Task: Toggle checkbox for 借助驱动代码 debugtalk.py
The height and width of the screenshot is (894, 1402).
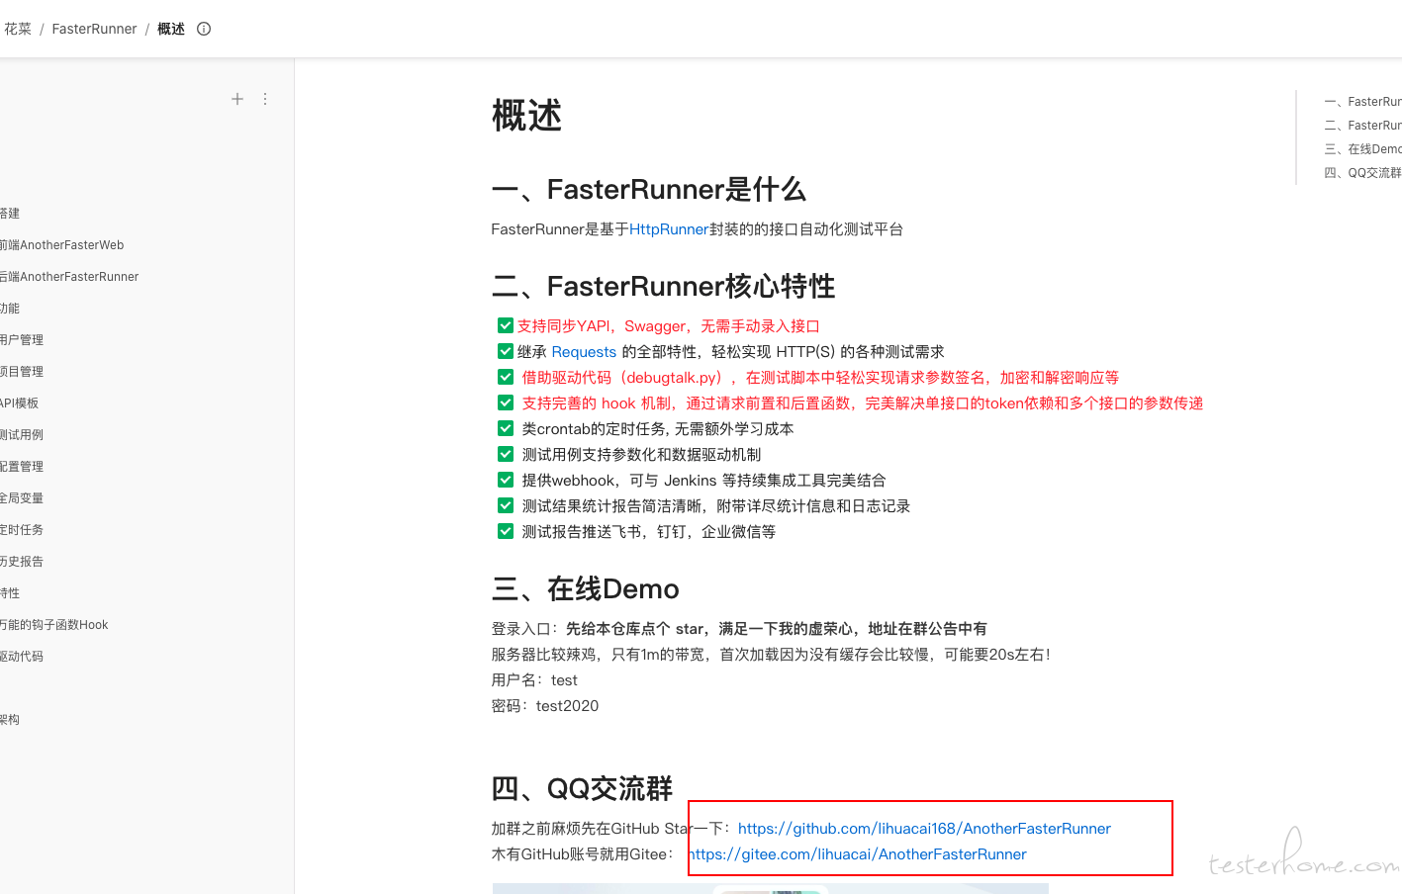Action: pyautogui.click(x=505, y=377)
